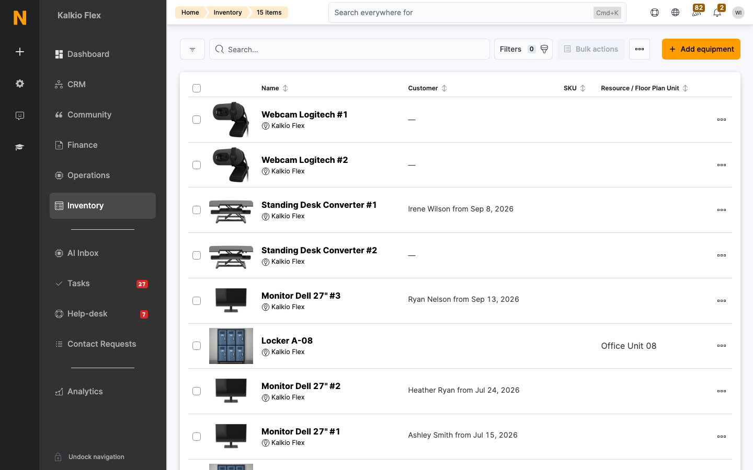Open the WI user avatar menu
The height and width of the screenshot is (470, 753).
click(x=738, y=13)
